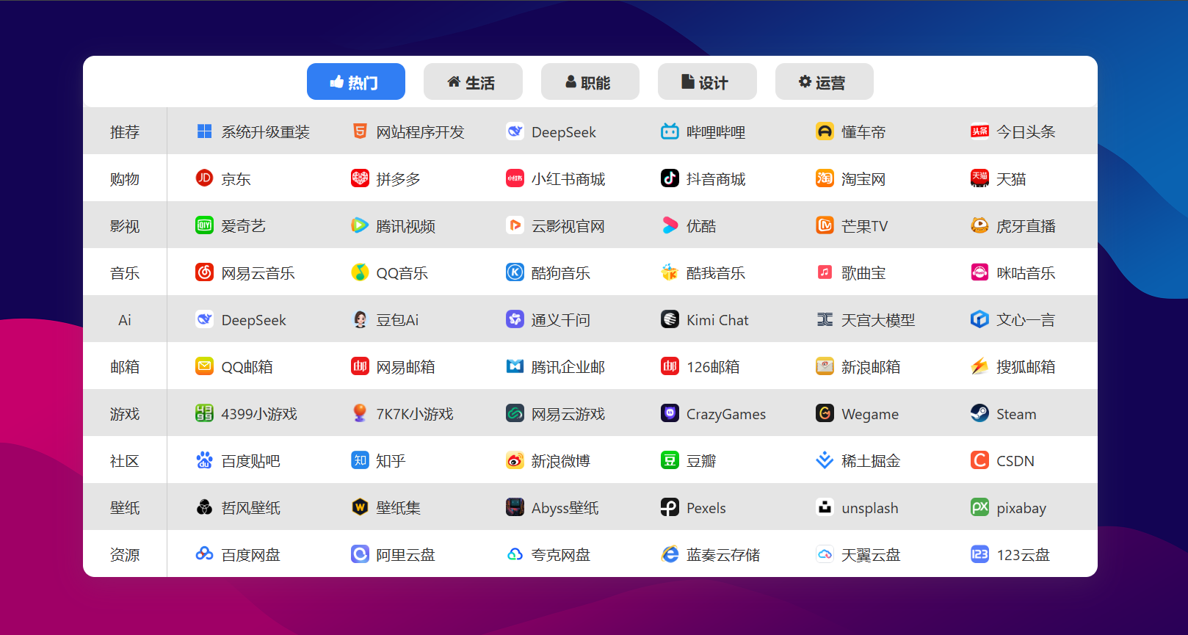Screen dimensions: 1188x635
Task: Open the Steam icon
Action: point(979,413)
